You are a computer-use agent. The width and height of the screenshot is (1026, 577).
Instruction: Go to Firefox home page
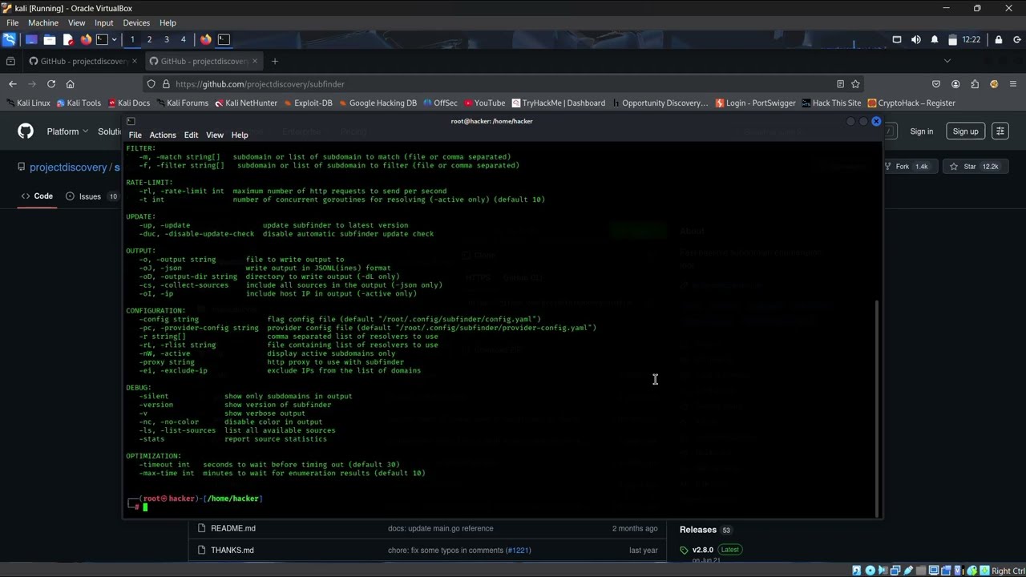[71, 84]
